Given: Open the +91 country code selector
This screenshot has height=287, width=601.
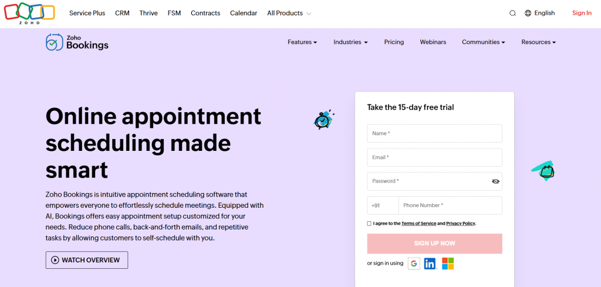Looking at the screenshot, I should (x=383, y=205).
